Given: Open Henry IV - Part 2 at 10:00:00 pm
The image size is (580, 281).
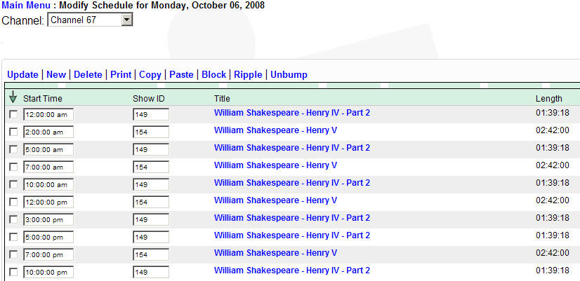Looking at the screenshot, I should click(291, 270).
